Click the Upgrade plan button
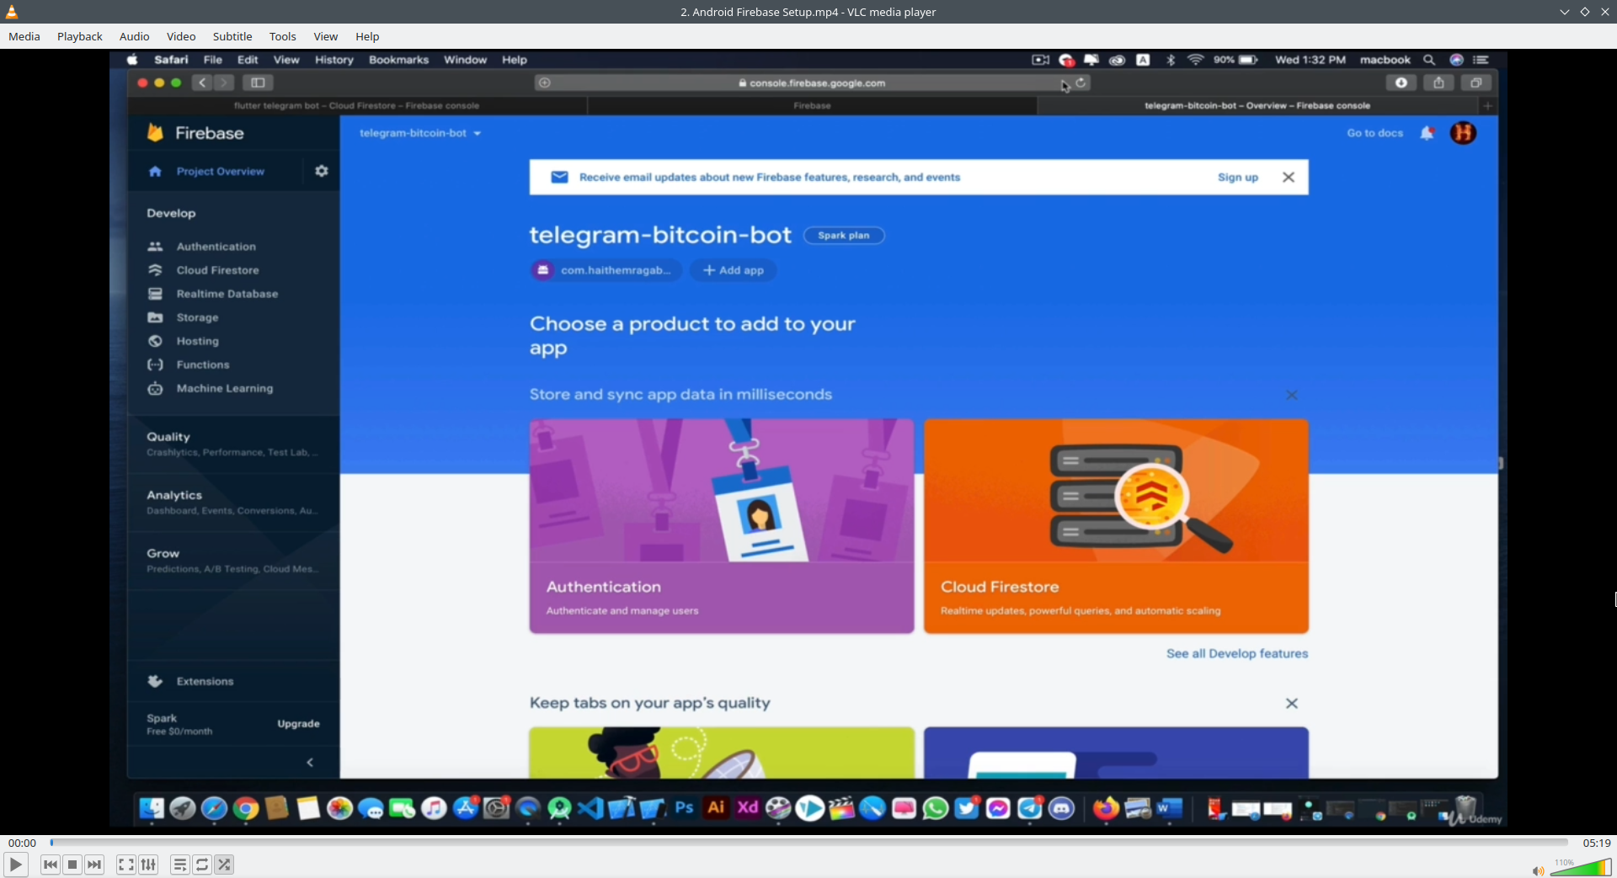1617x878 pixels. (298, 724)
